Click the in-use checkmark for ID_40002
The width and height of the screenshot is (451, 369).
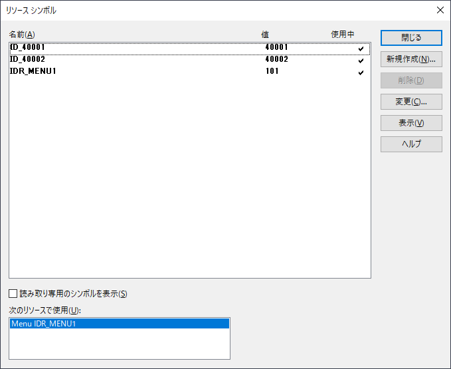pos(361,60)
